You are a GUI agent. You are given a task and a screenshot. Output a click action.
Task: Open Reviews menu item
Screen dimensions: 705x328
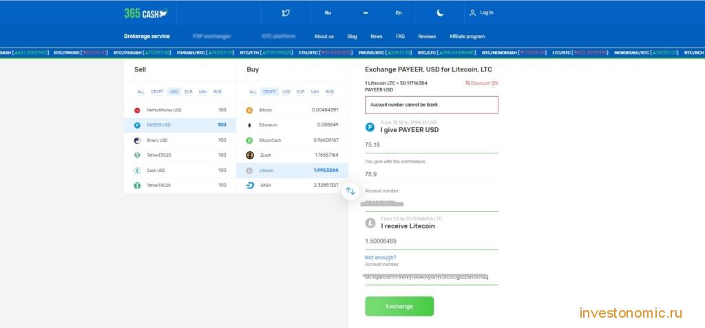[427, 36]
